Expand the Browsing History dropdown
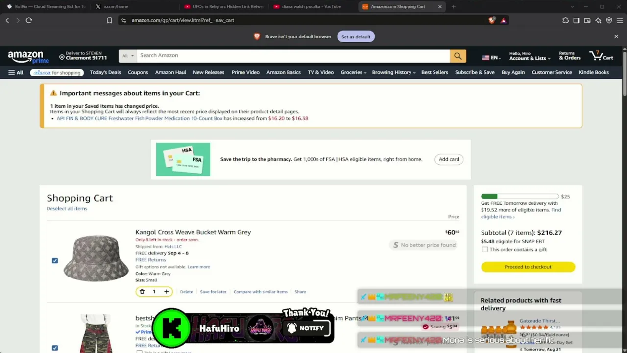 click(x=394, y=73)
